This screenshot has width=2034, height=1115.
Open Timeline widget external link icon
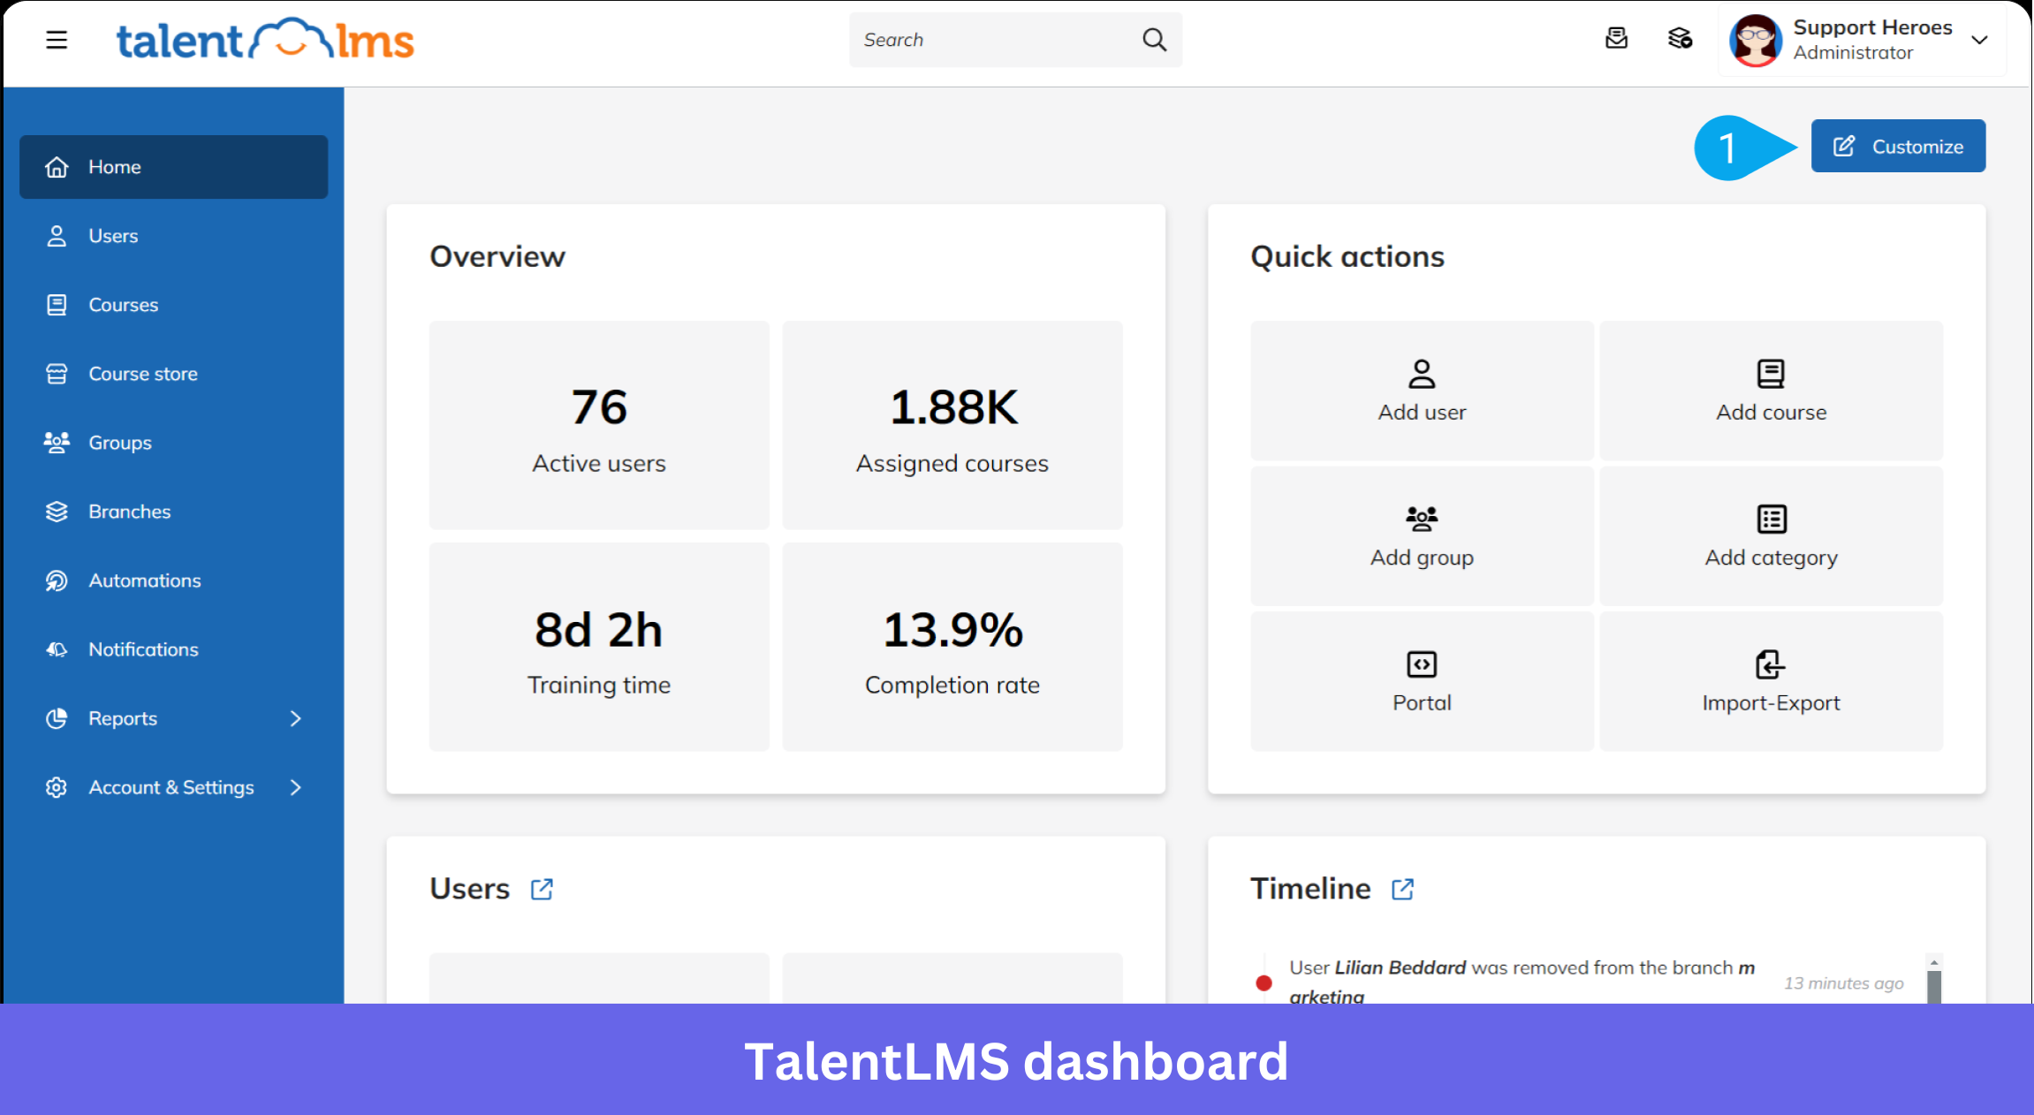(1402, 889)
